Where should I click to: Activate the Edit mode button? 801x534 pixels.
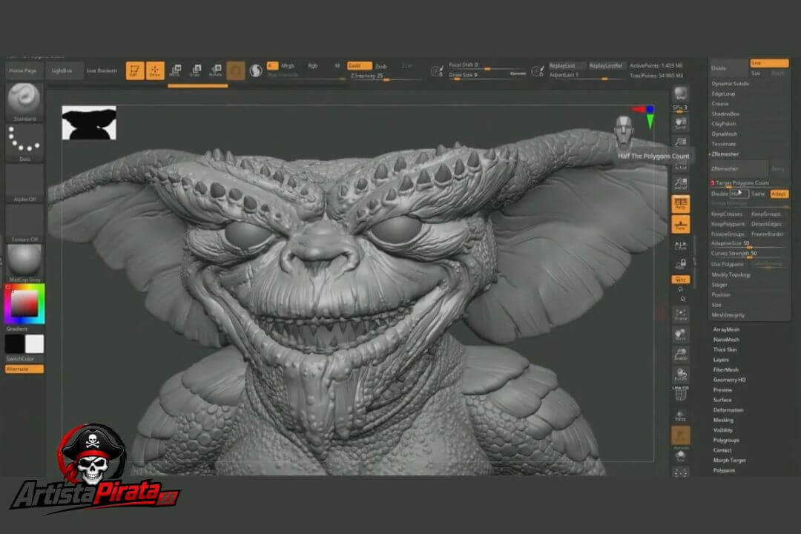point(135,70)
